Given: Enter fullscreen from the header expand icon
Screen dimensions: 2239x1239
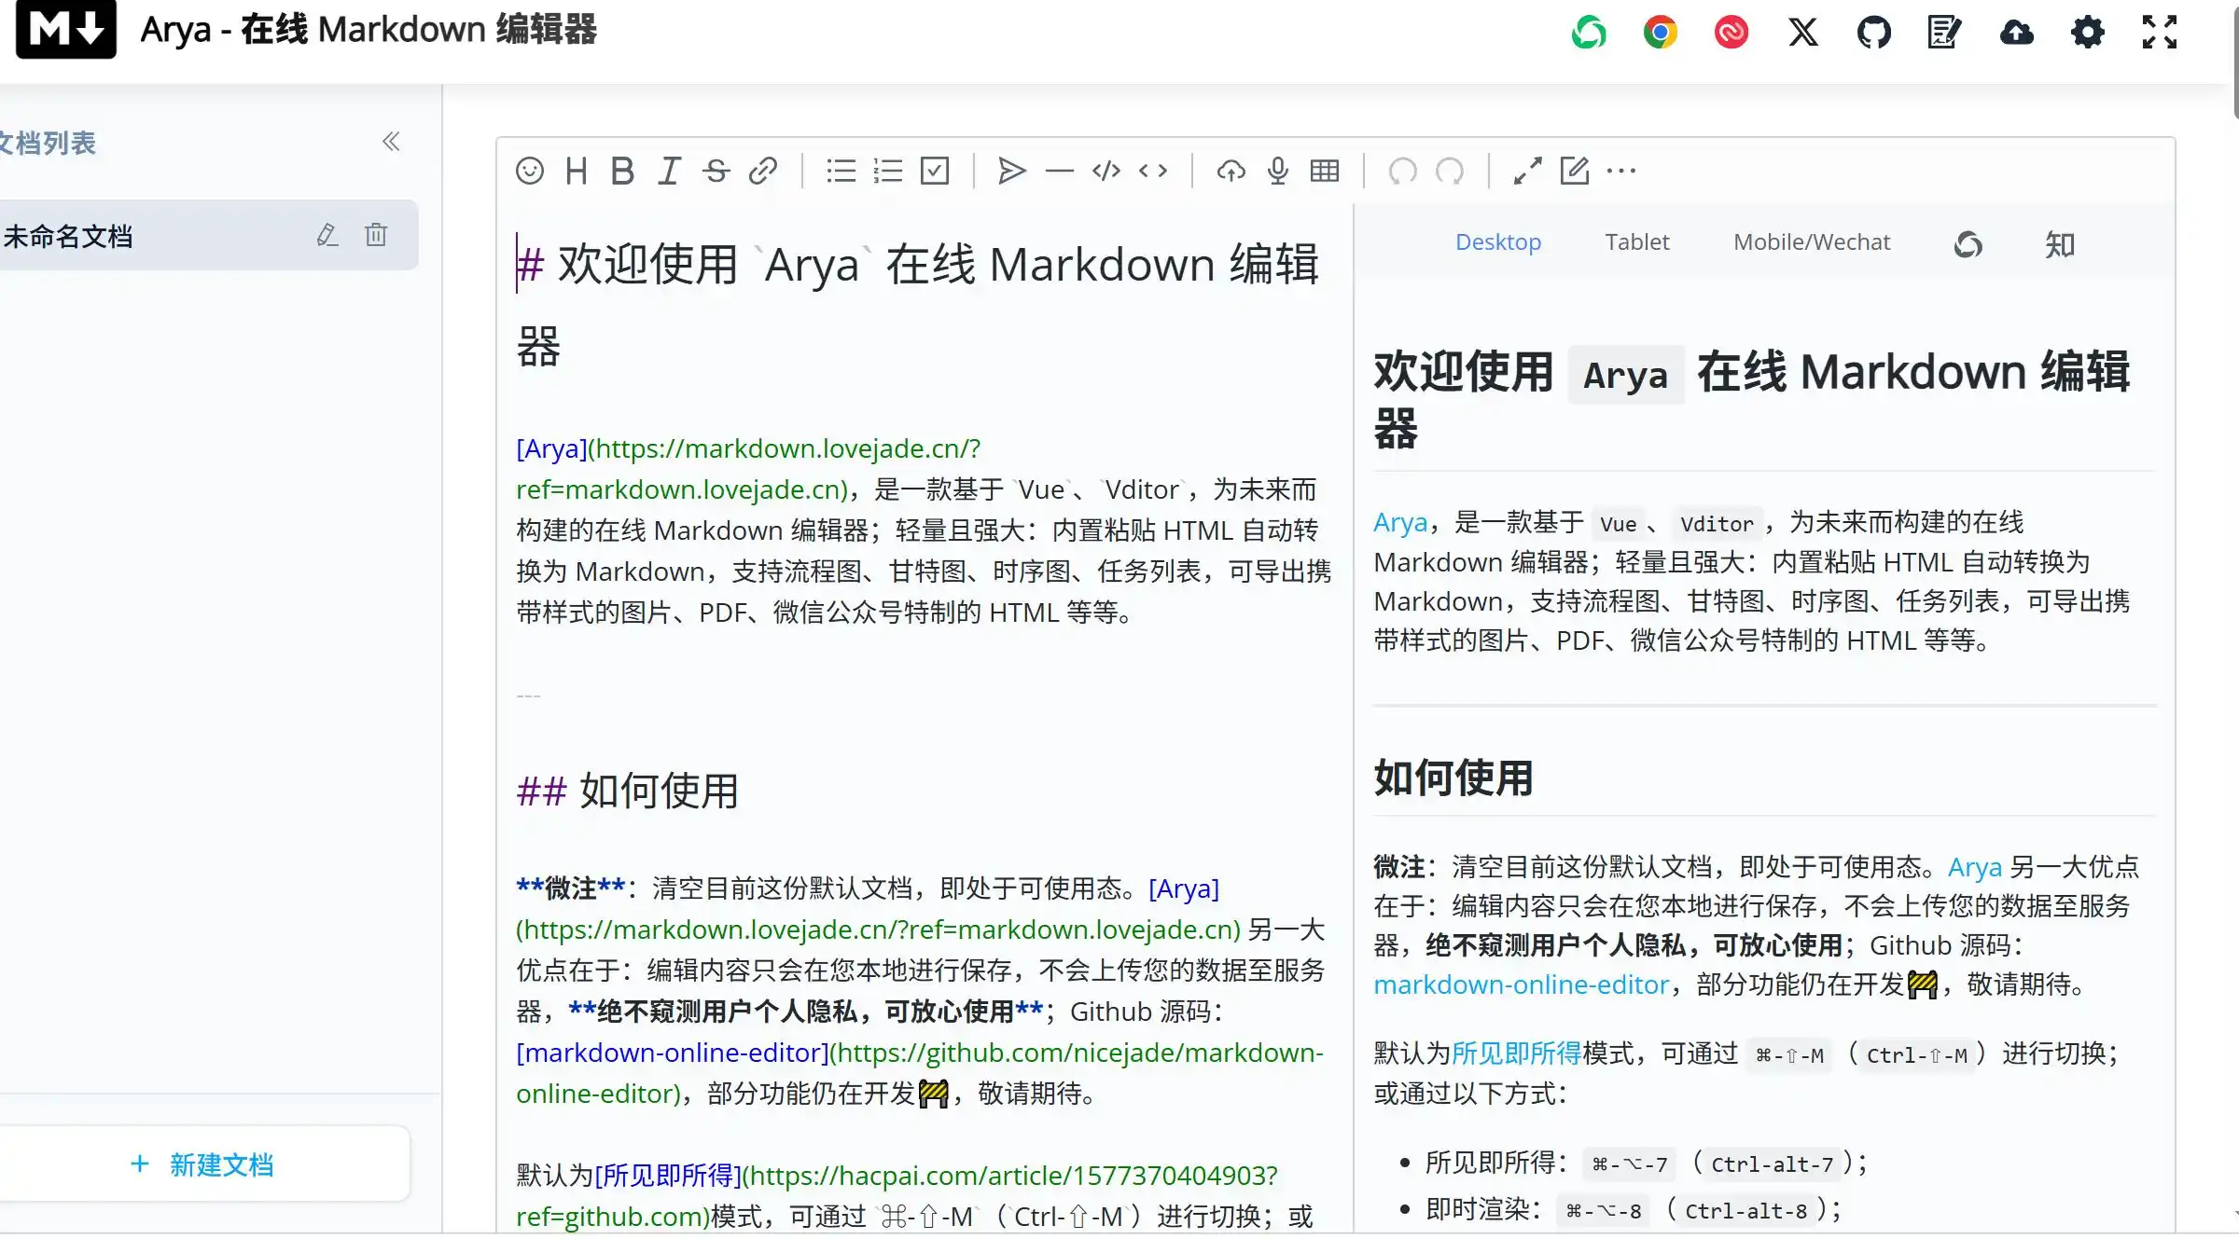Looking at the screenshot, I should click(x=2160, y=33).
